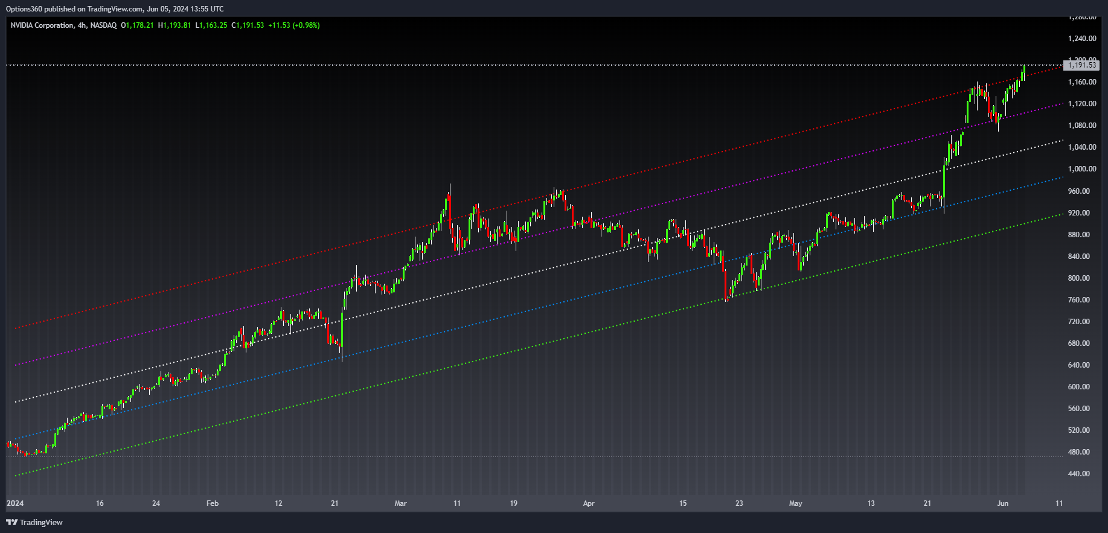Screen dimensions: 1108x533
Task: Click the 1,040.00 price axis label
Action: click(x=1082, y=147)
